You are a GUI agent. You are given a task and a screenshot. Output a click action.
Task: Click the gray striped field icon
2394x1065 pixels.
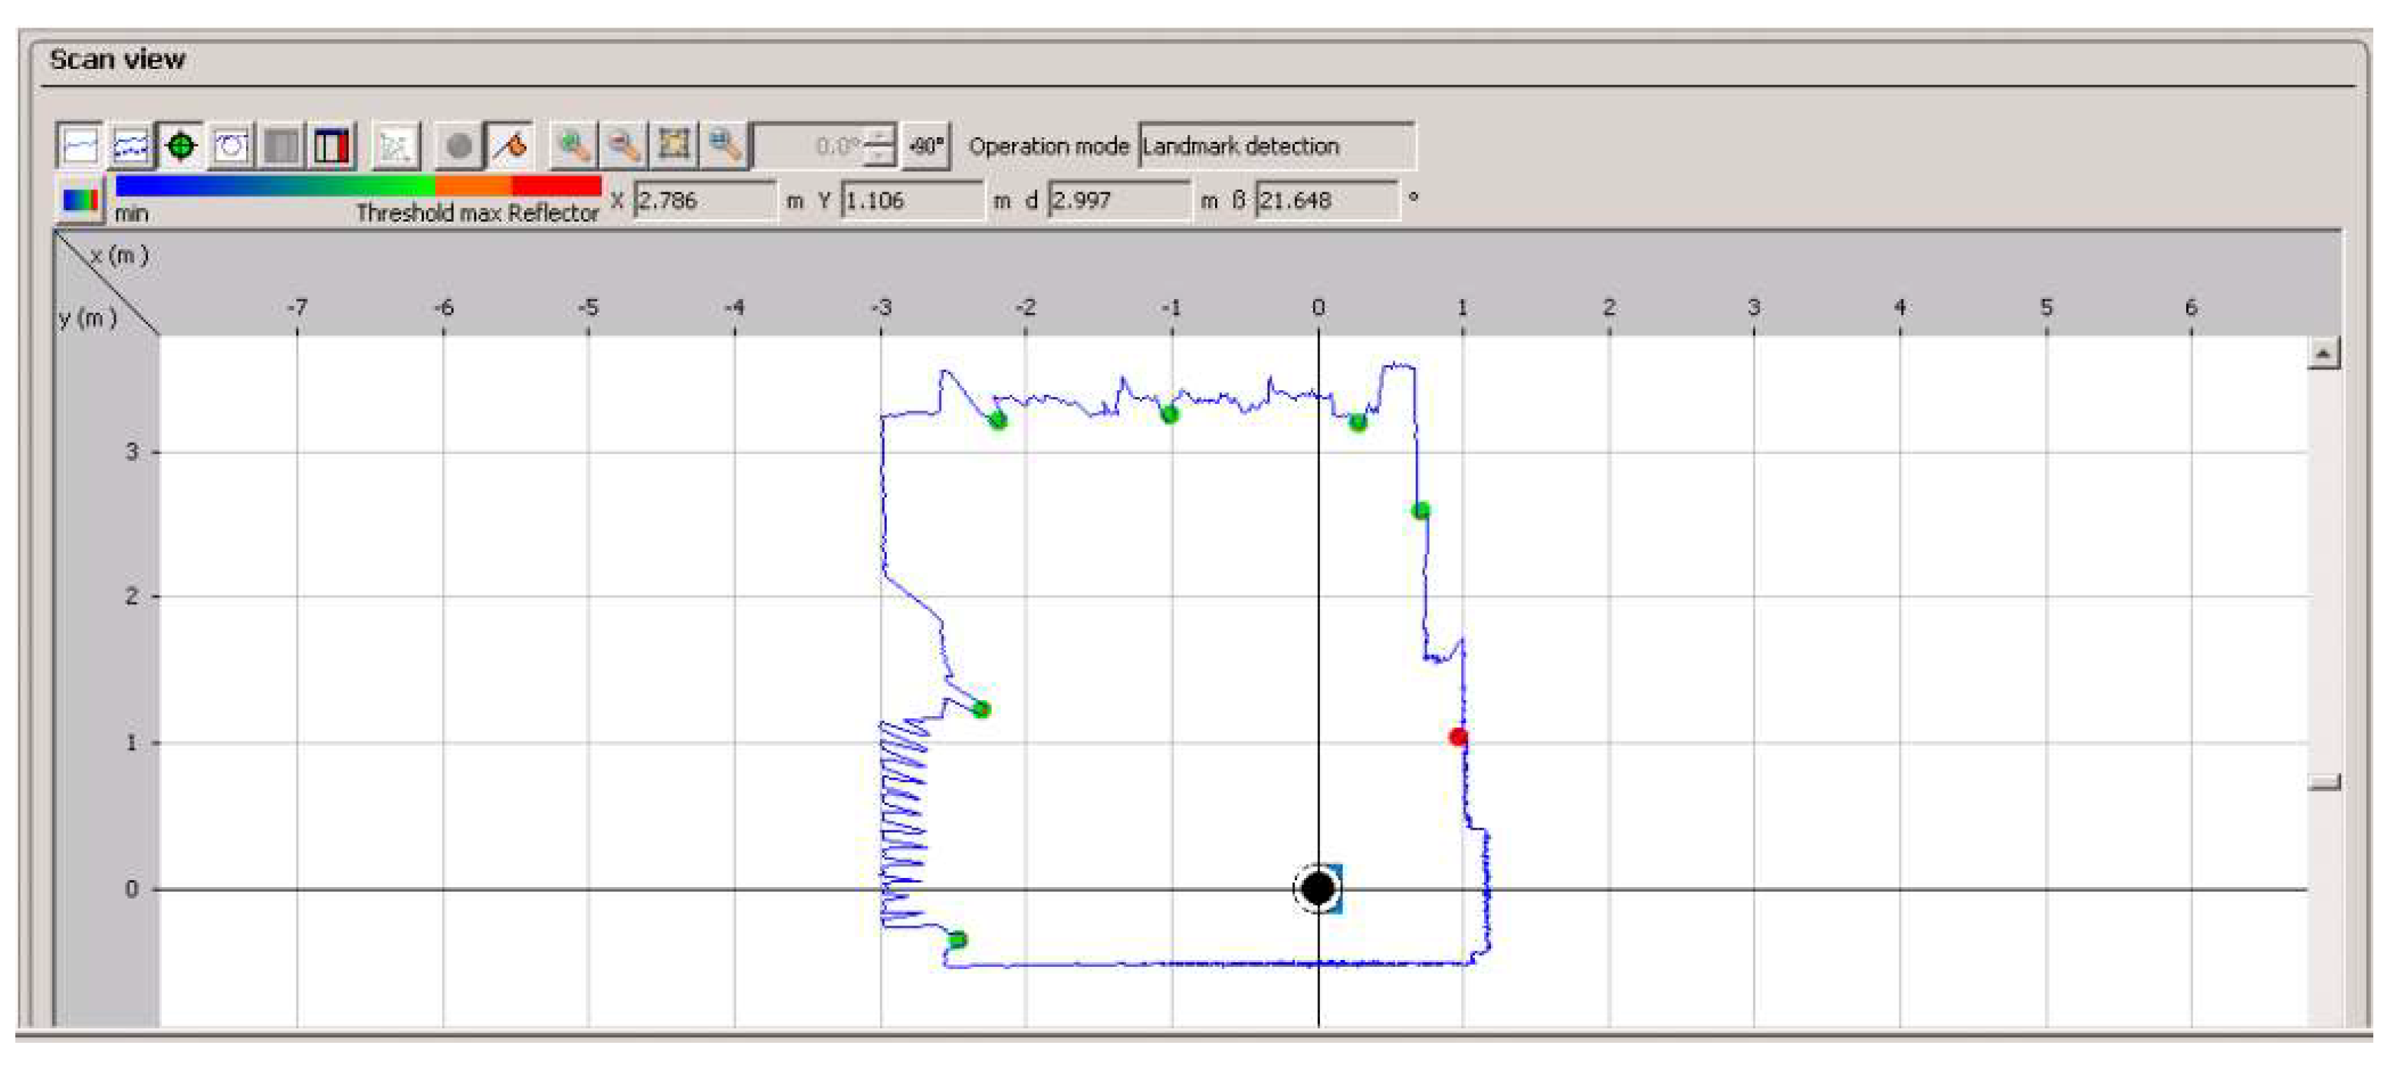[x=281, y=146]
